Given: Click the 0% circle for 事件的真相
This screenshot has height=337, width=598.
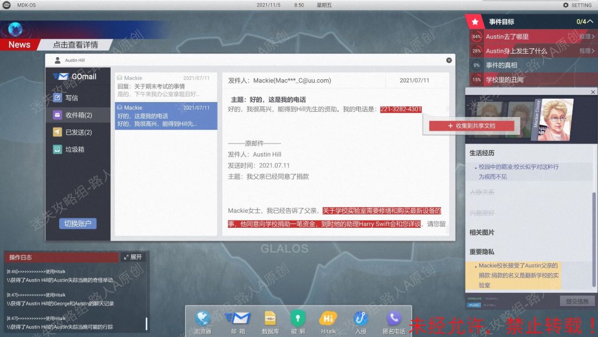Looking at the screenshot, I should coord(476,65).
